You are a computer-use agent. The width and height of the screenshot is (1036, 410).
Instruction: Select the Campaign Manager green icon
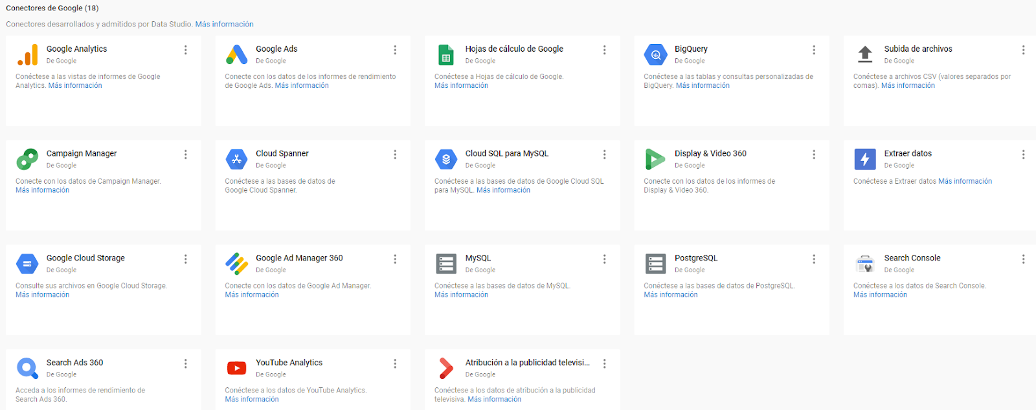click(x=27, y=159)
